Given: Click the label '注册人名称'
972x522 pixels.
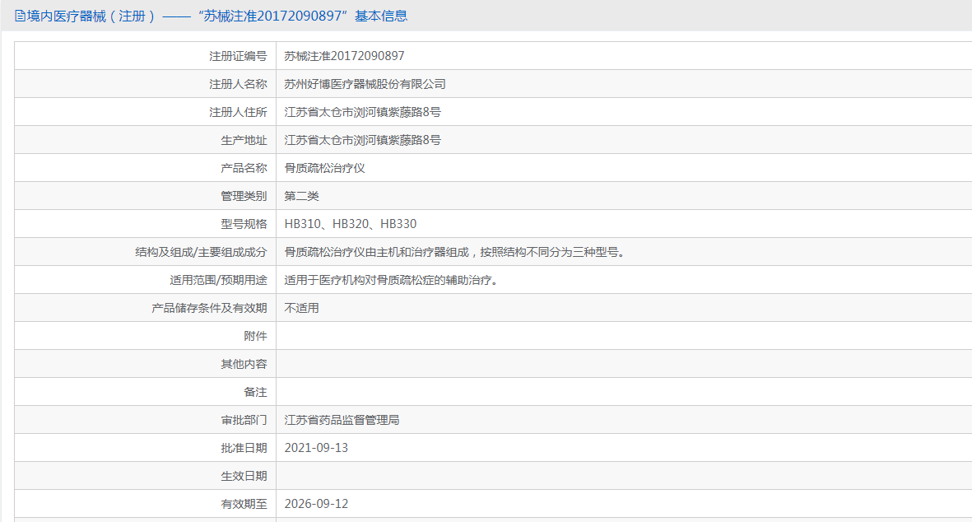Looking at the screenshot, I should 238,84.
